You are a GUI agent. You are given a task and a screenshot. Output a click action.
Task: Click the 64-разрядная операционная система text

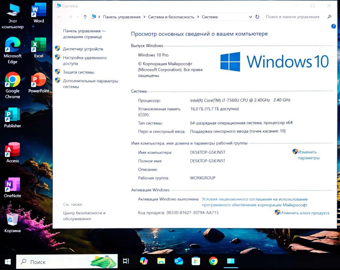pos(241,123)
